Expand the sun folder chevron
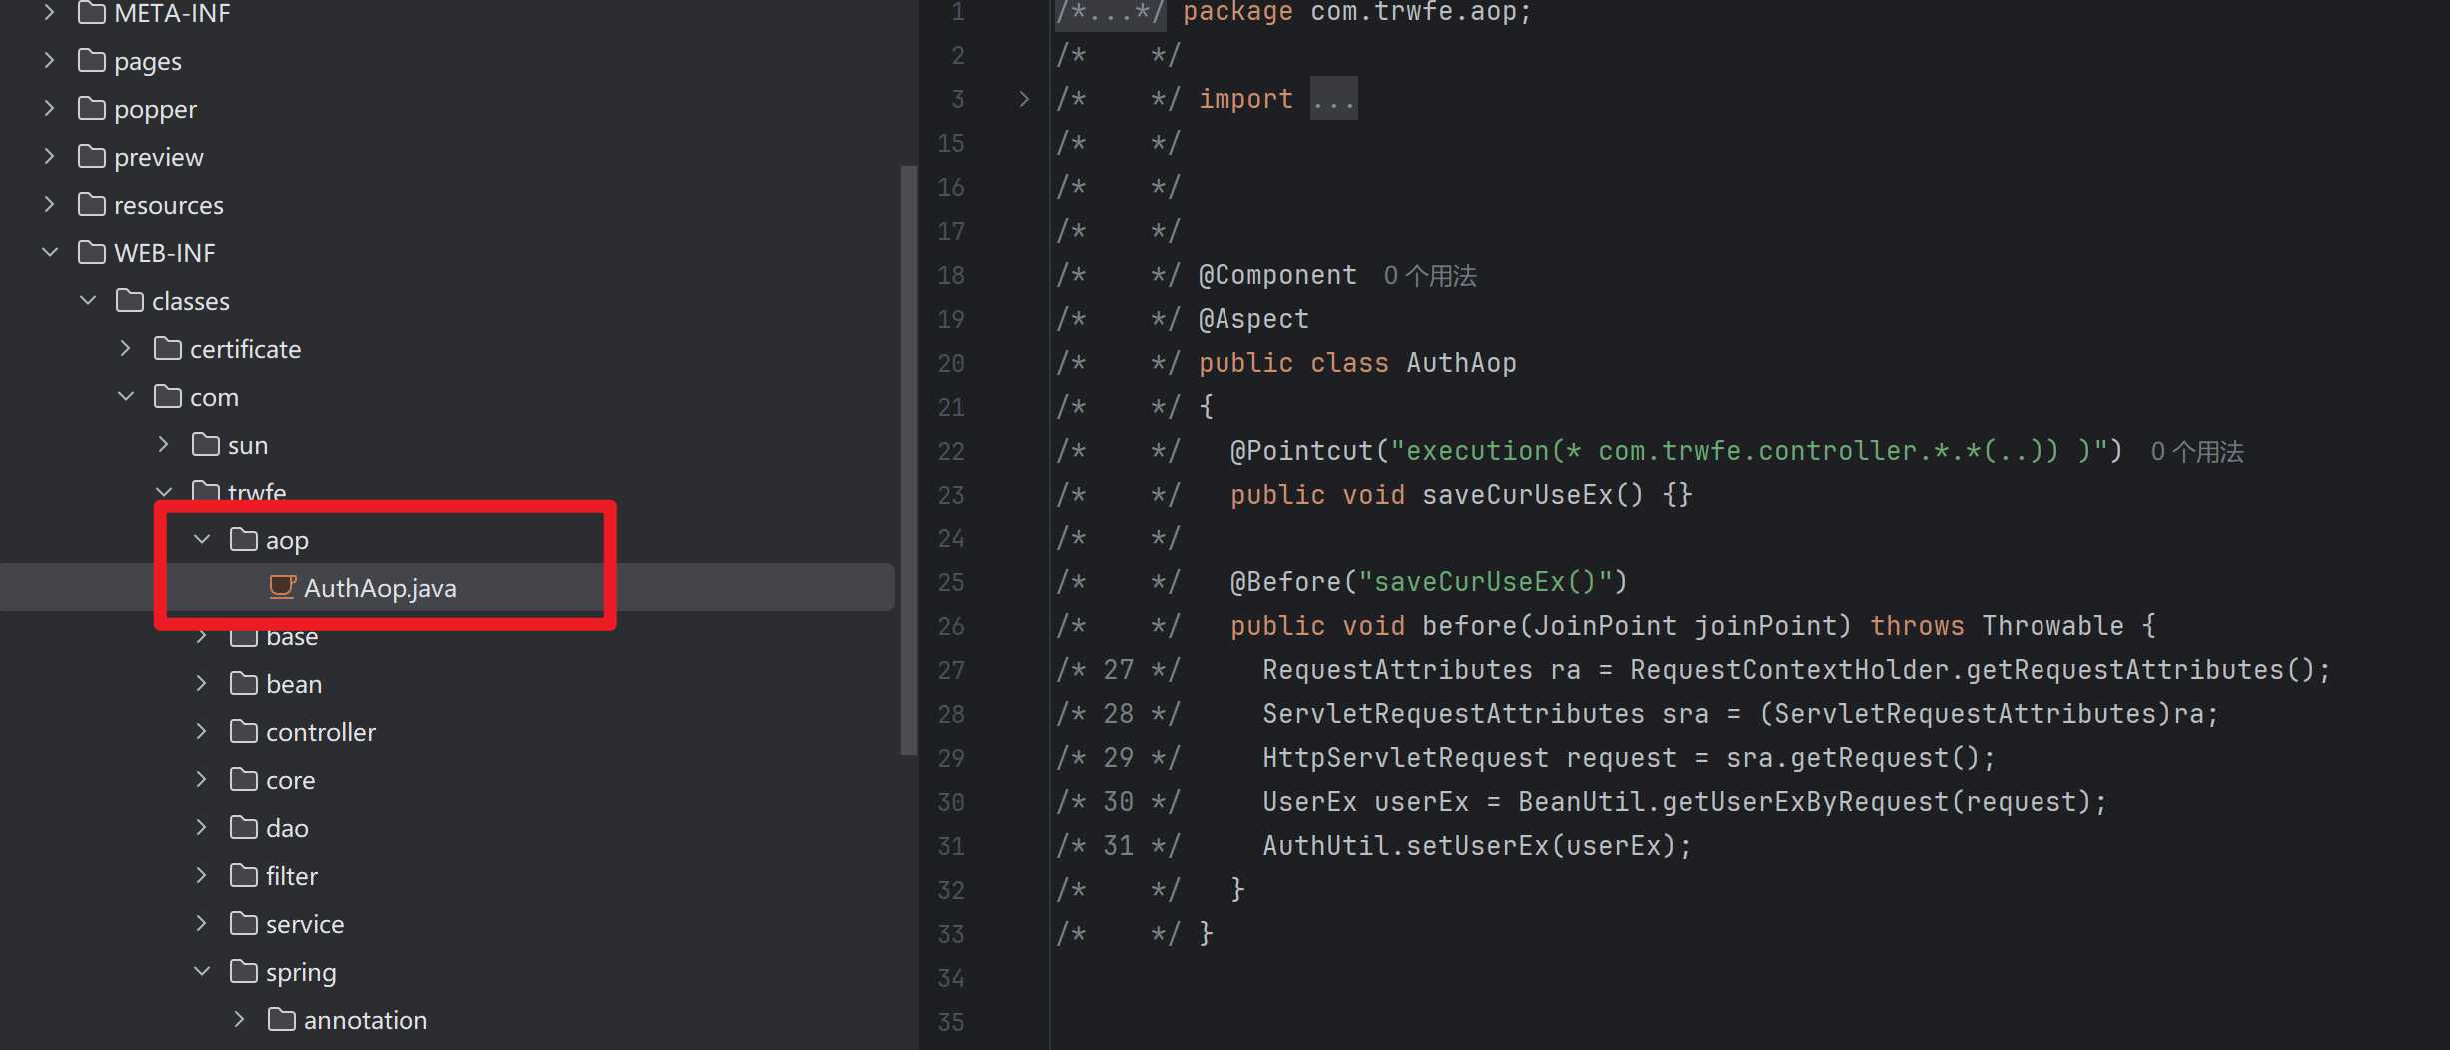 [163, 445]
